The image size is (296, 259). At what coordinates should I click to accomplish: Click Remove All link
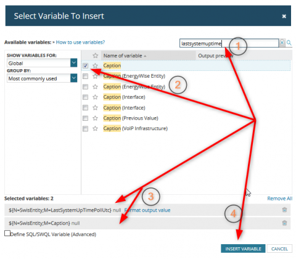280,199
